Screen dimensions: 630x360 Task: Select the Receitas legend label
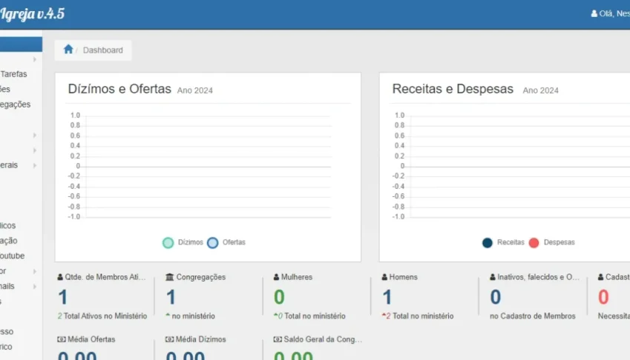[511, 242]
